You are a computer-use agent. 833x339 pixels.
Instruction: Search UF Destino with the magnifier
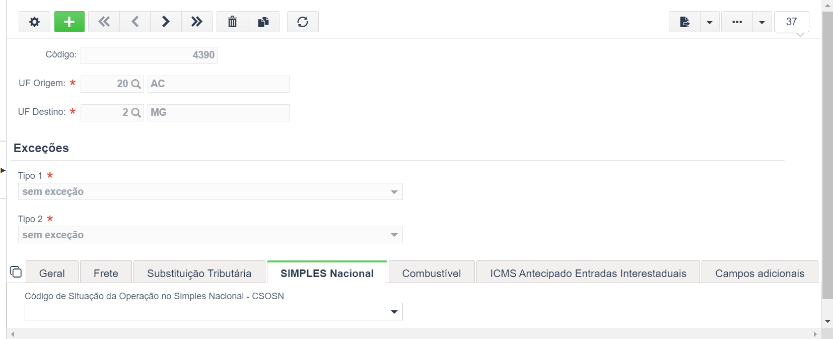(x=136, y=113)
